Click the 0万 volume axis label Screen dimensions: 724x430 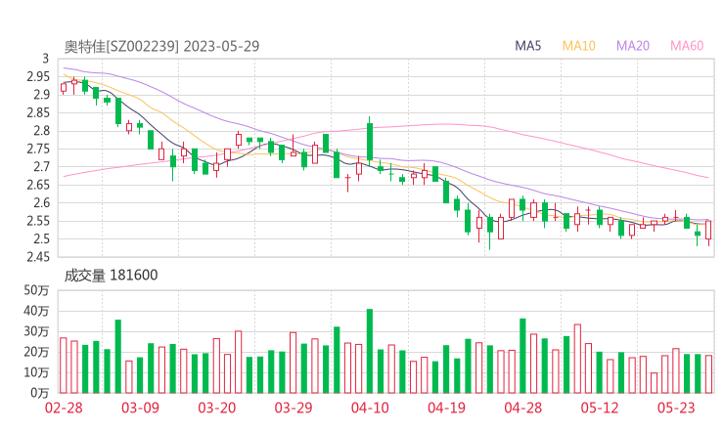[x=40, y=393]
